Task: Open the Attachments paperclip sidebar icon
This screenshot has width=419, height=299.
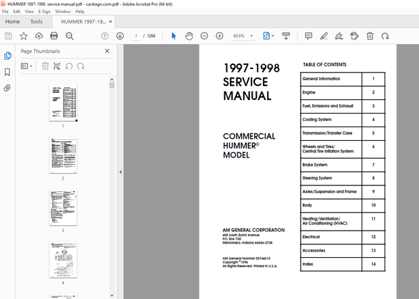Action: tap(7, 88)
